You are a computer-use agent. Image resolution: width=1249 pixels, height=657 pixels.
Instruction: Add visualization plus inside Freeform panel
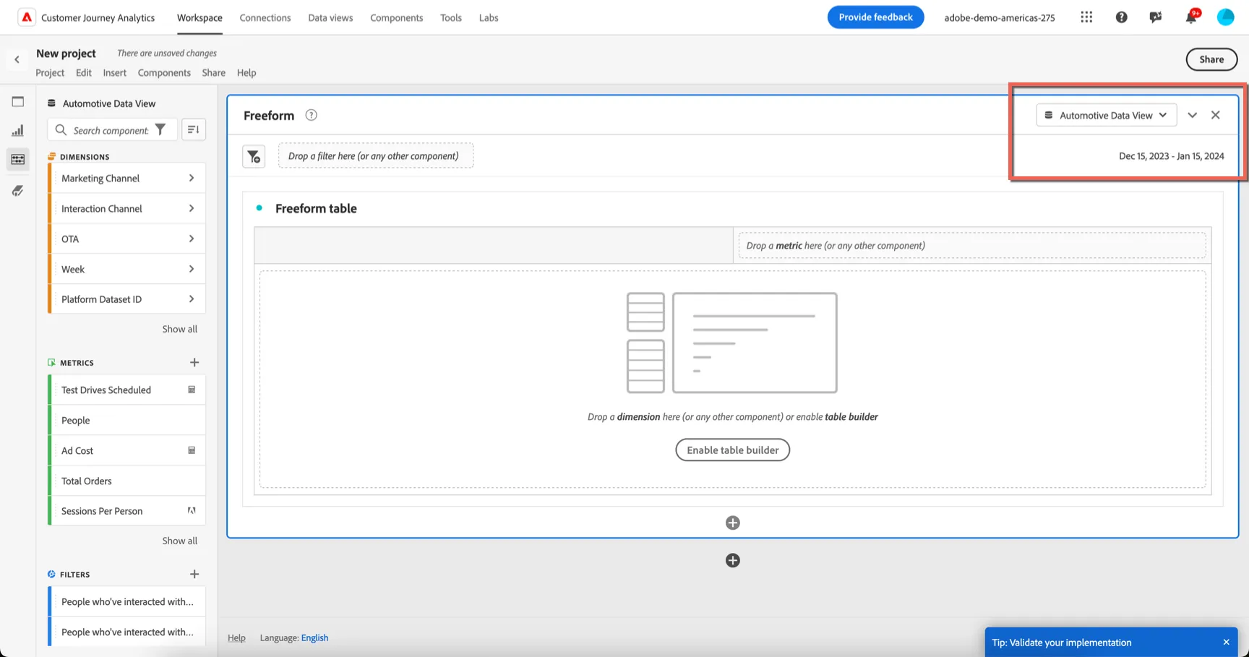click(x=733, y=523)
